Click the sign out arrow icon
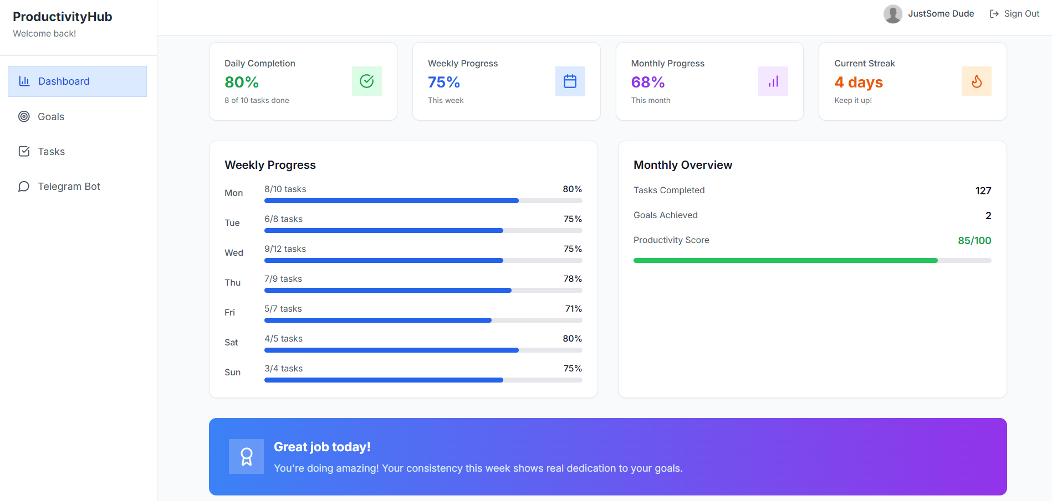Screen dimensions: 1052x501 coord(993,13)
